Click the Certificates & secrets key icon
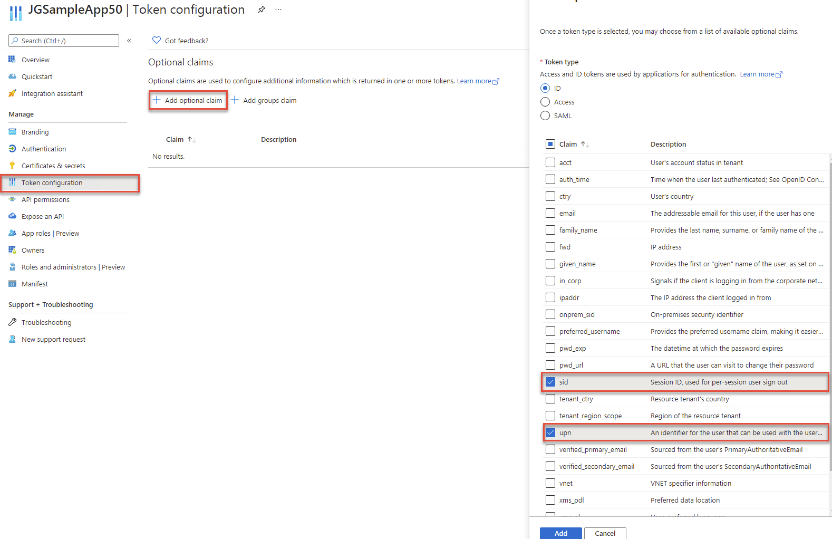 pos(12,166)
